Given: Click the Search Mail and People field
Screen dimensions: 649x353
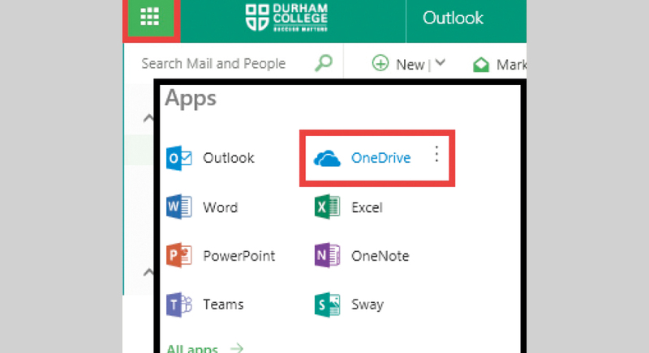Looking at the screenshot, I should coord(213,63).
